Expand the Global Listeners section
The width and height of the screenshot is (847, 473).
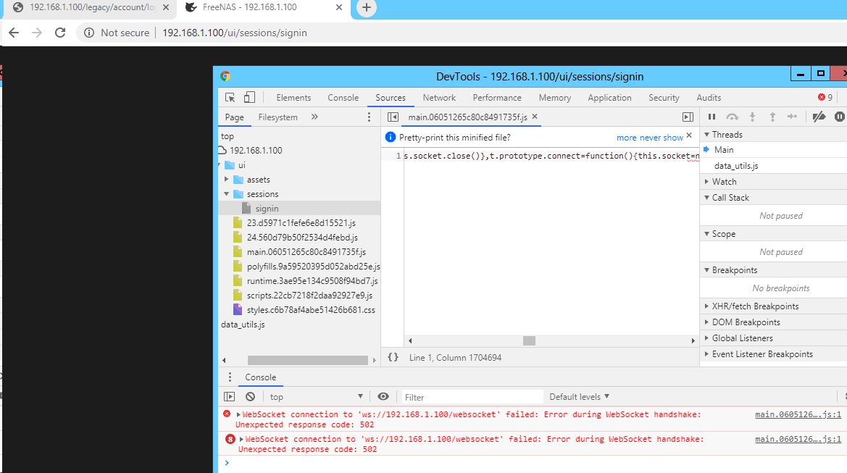click(706, 338)
